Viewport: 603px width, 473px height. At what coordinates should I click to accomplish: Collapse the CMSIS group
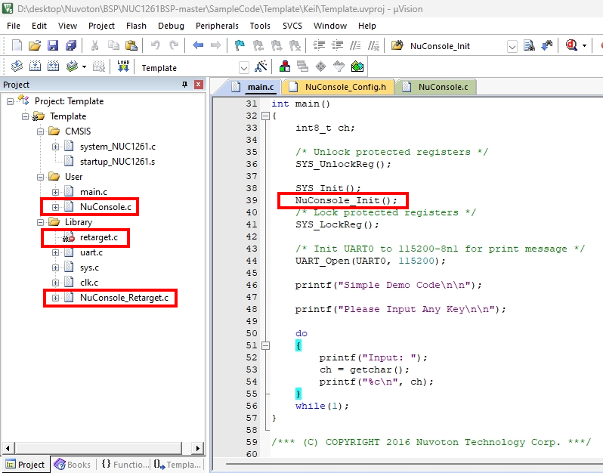click(x=40, y=131)
